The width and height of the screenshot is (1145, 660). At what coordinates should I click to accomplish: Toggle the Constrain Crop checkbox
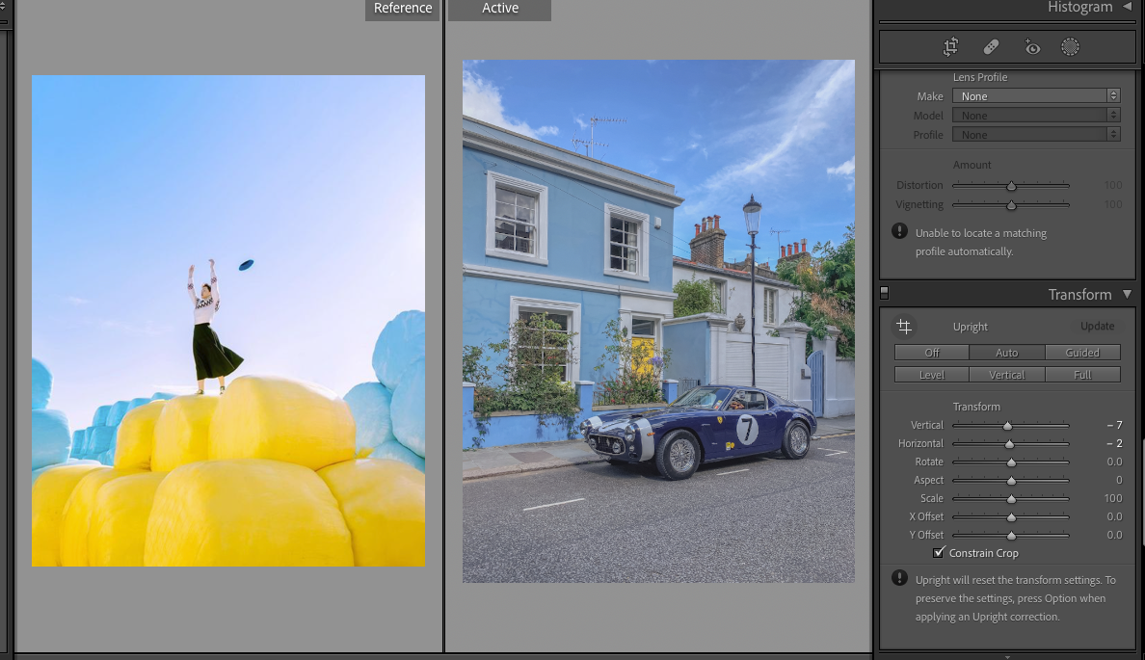[x=939, y=553]
